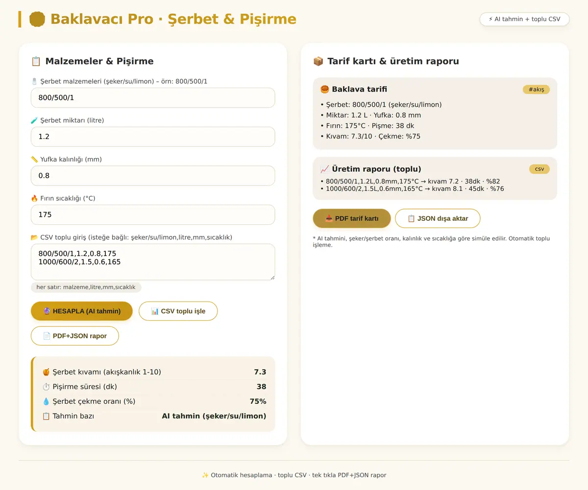Screen dimensions: 588x490
Task: Click the stopwatch icon beside pişirme süresi
Action: click(46, 387)
